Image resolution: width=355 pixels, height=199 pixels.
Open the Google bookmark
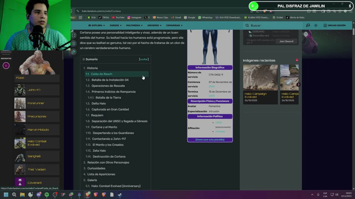[189, 17]
